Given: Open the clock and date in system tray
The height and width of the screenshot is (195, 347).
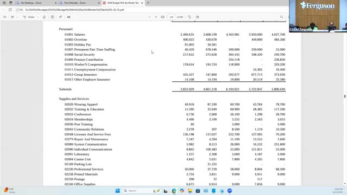Looking at the screenshot, I should point(338,191).
